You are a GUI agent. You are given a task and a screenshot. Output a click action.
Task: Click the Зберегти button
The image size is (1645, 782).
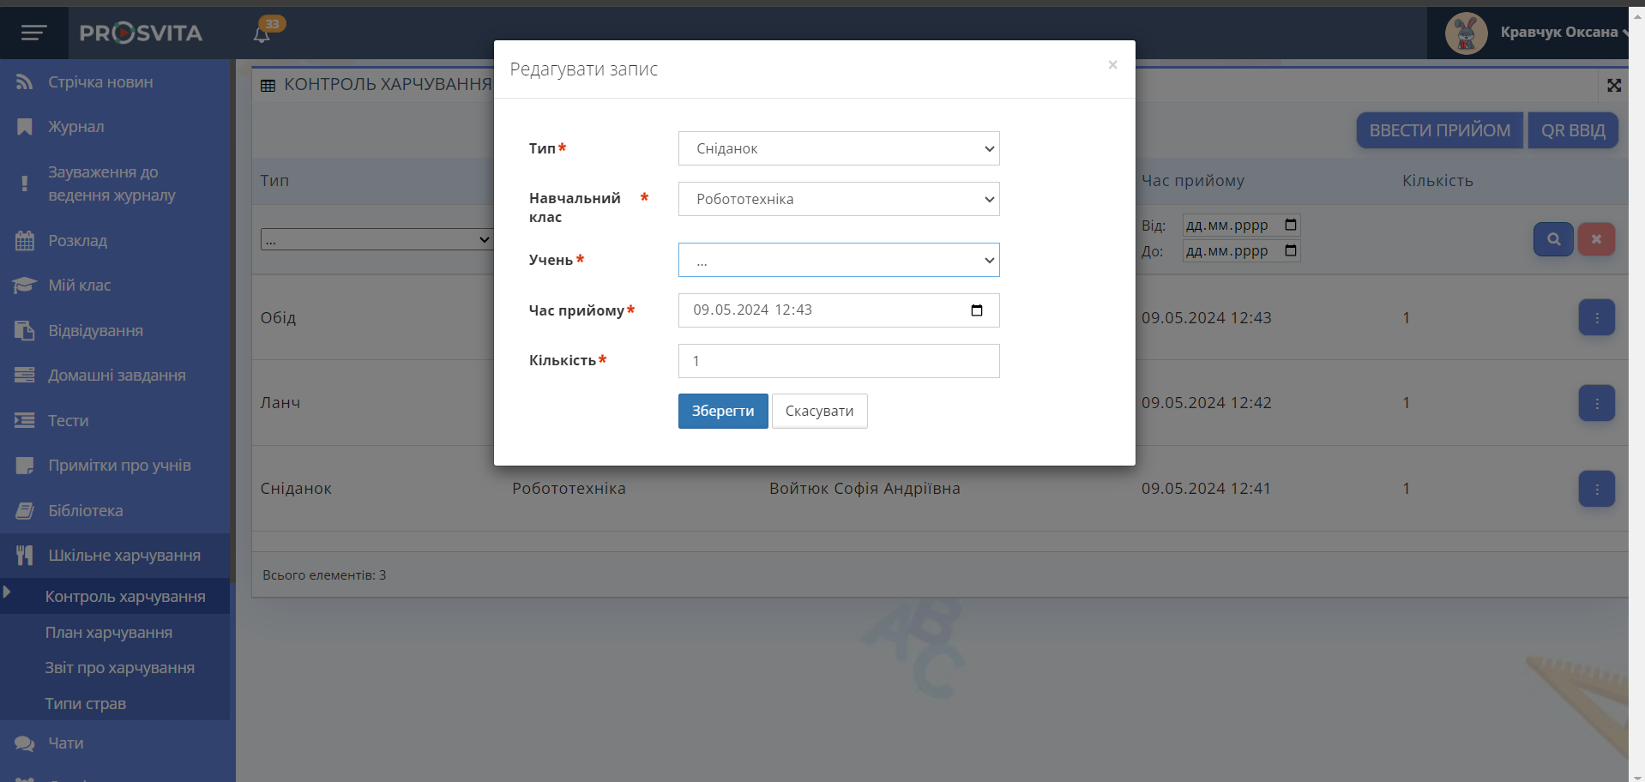722,412
